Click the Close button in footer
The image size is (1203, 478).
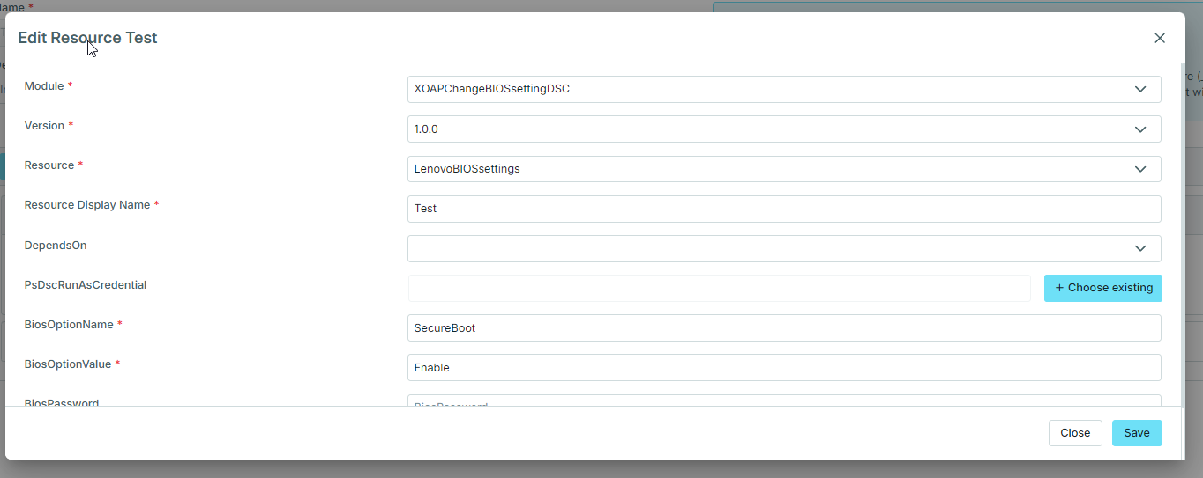[x=1075, y=433]
